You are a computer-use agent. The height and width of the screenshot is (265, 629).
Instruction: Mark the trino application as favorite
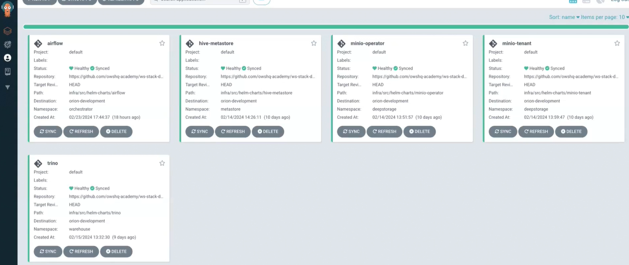click(x=162, y=163)
